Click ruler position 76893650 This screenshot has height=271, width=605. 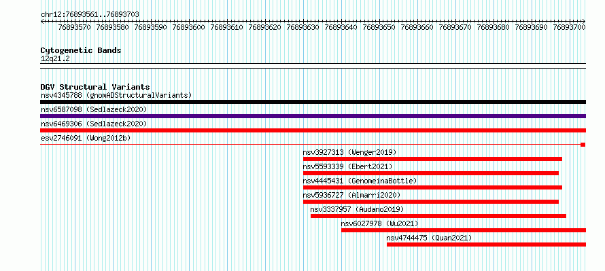click(x=379, y=27)
